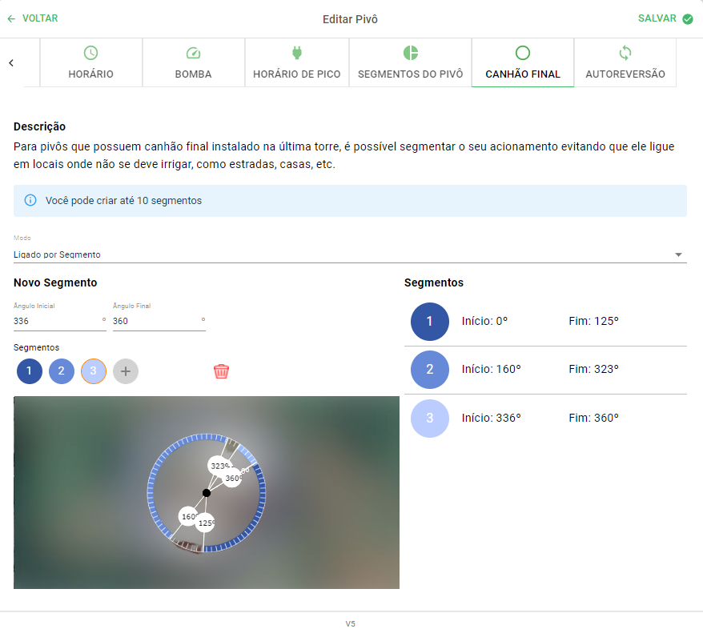Add new segment with plus button
The image size is (703, 637).
pyautogui.click(x=126, y=371)
